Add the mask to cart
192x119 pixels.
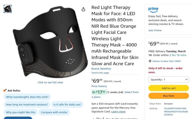coord(168,88)
